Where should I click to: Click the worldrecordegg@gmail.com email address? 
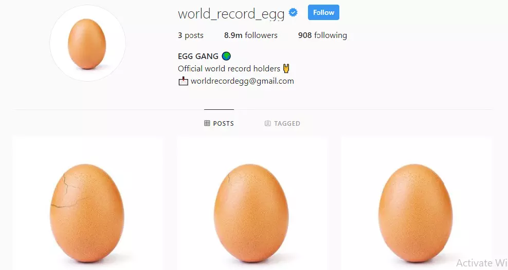point(242,81)
